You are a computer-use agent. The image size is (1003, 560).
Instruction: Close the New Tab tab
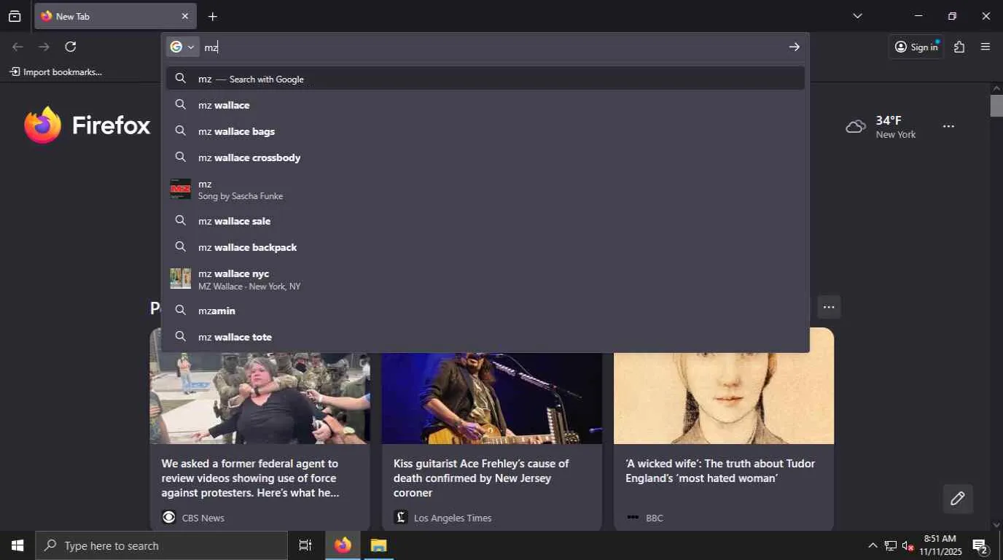click(x=184, y=16)
